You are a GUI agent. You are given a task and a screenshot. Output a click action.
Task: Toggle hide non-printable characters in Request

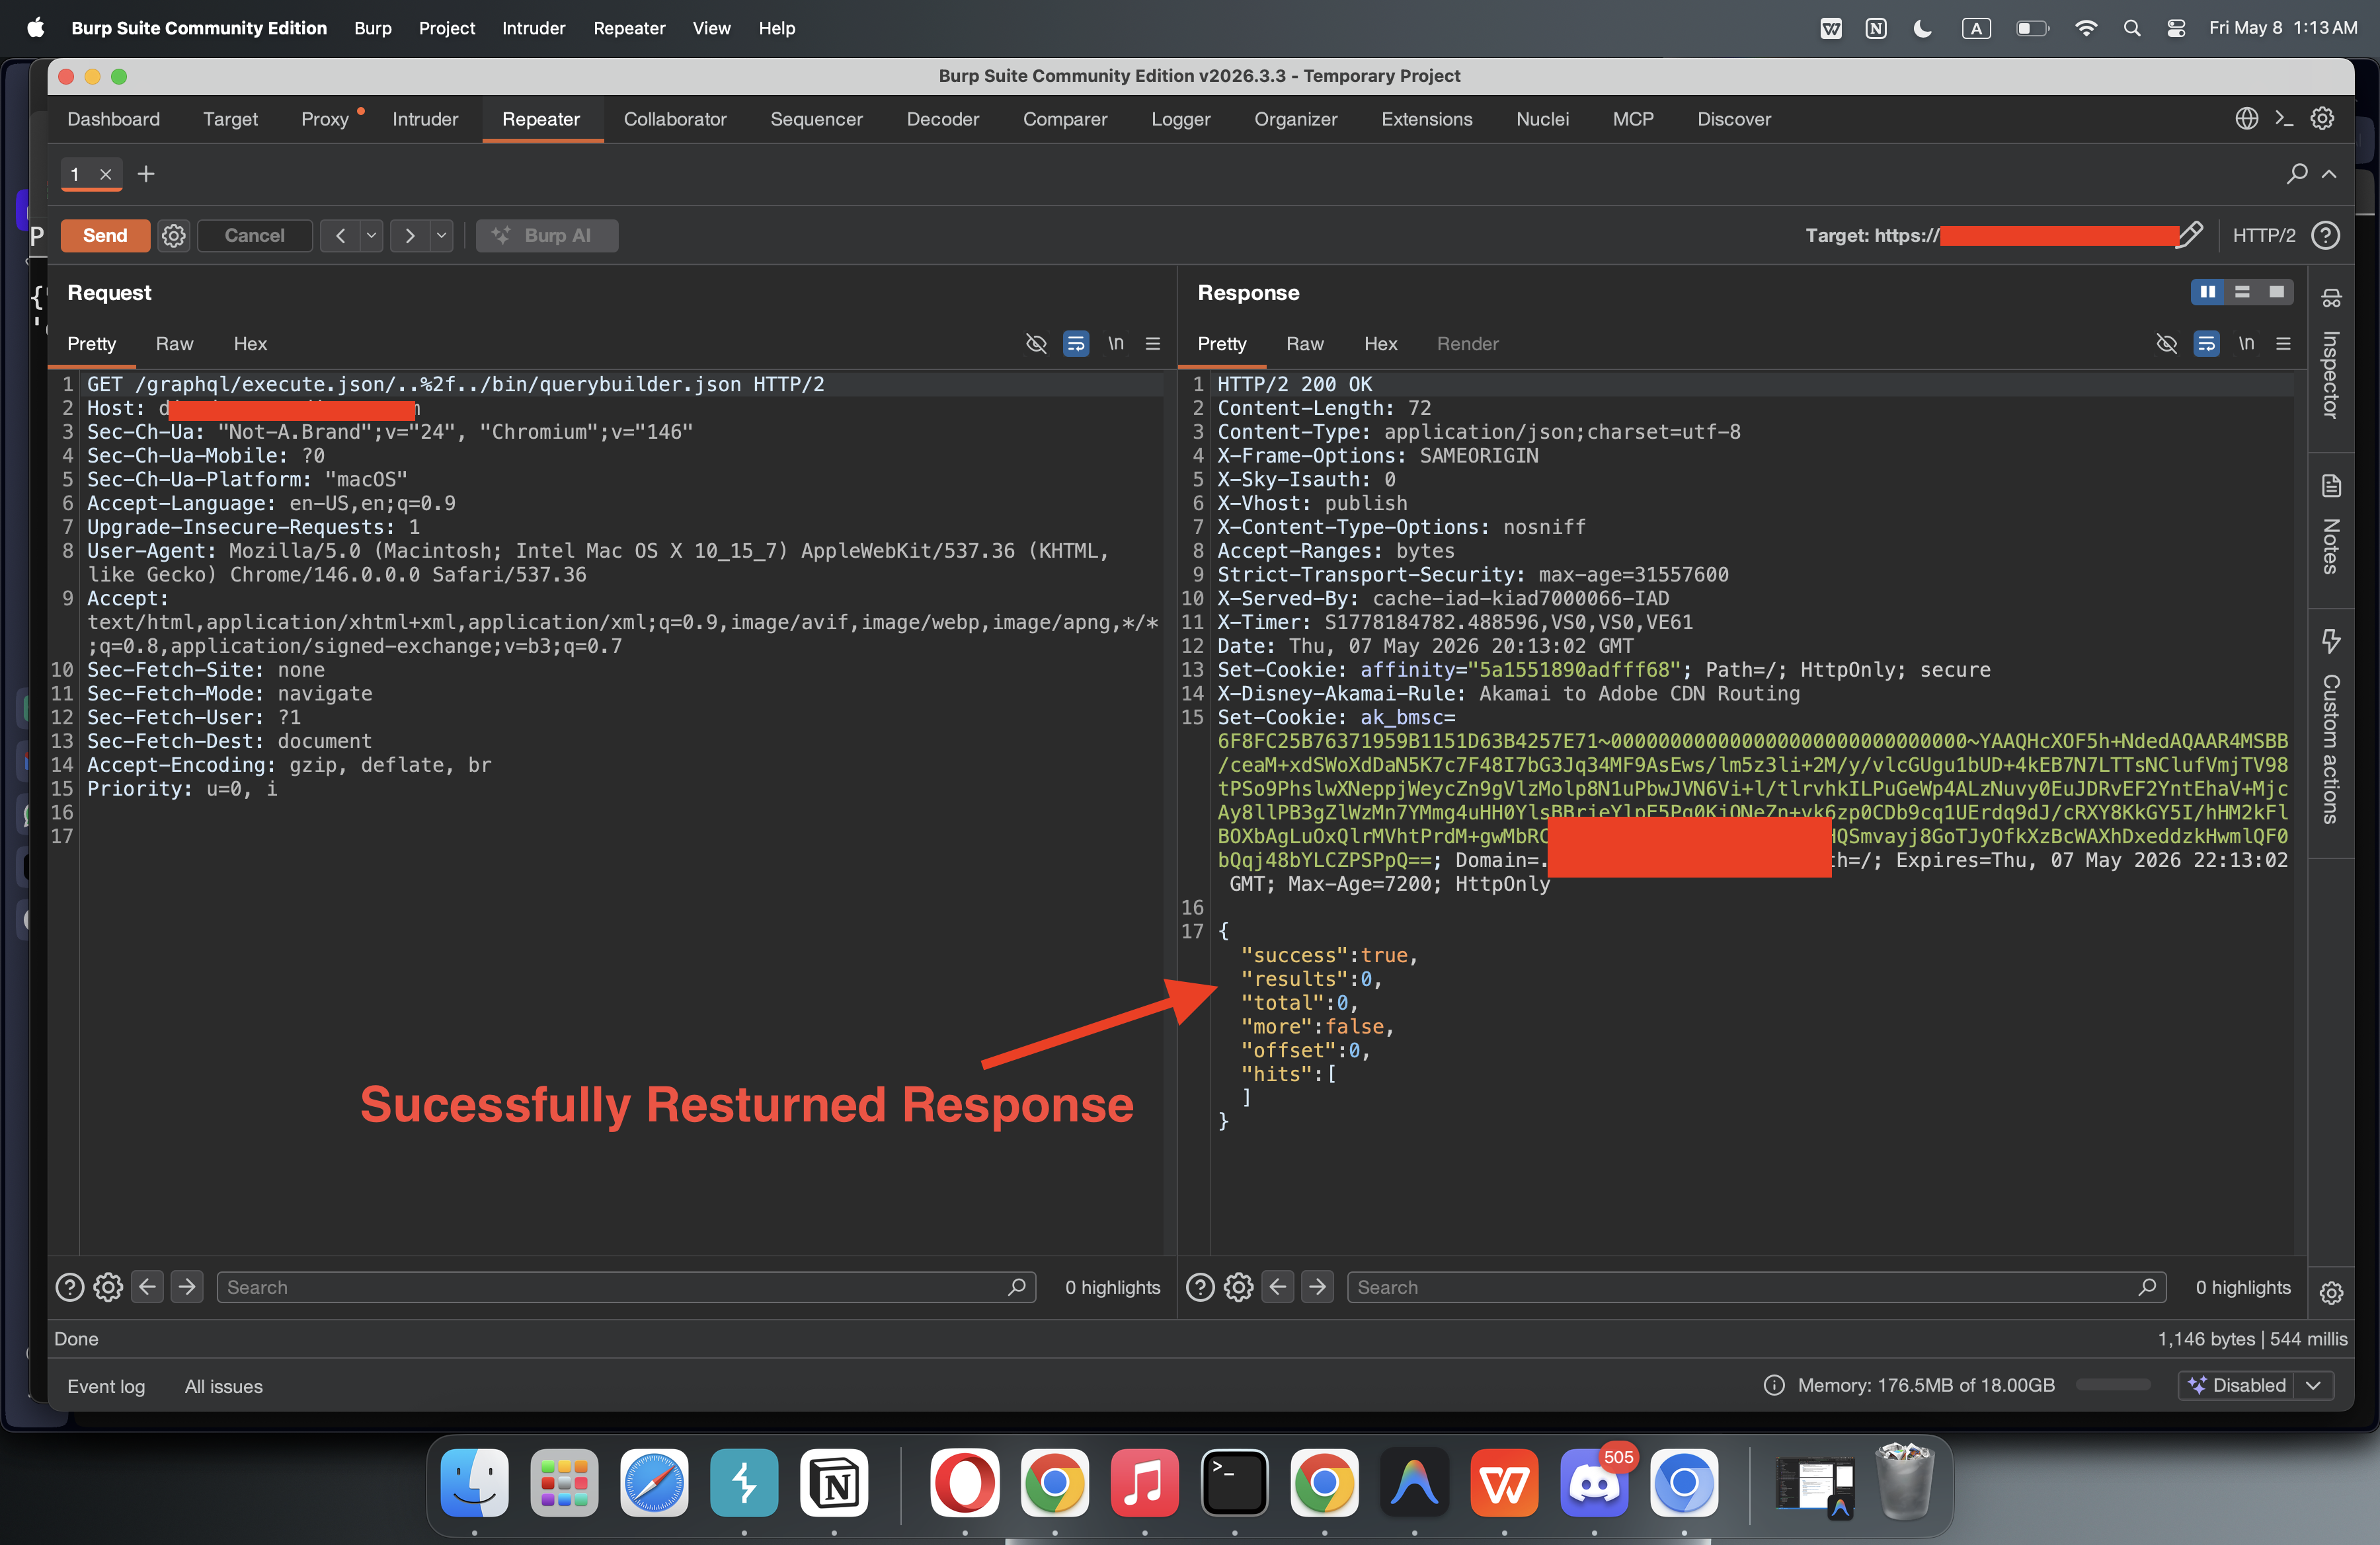pyautogui.click(x=1036, y=344)
